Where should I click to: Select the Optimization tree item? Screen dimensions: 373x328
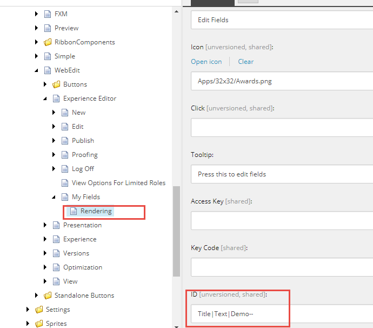coord(82,267)
